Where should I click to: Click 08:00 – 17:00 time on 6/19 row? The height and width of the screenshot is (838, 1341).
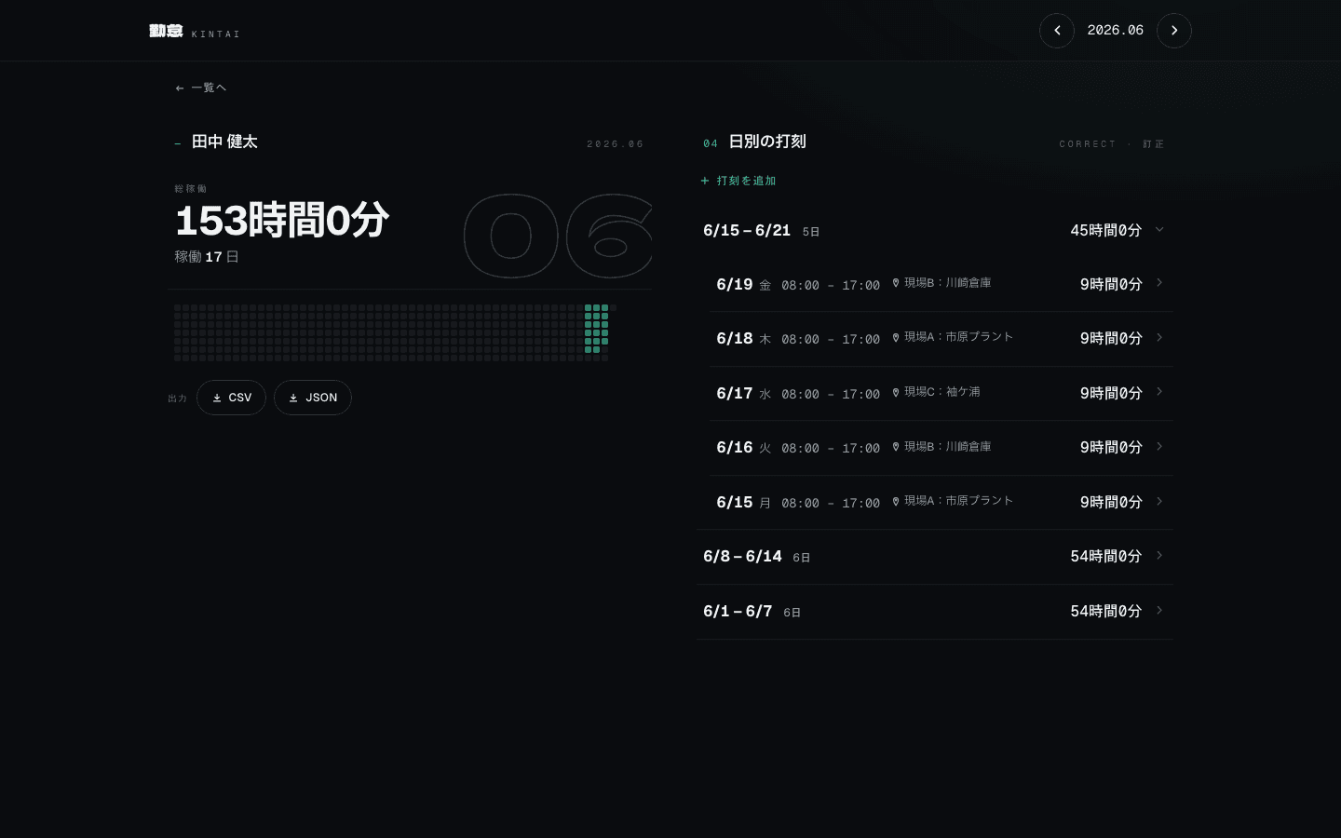click(x=831, y=285)
